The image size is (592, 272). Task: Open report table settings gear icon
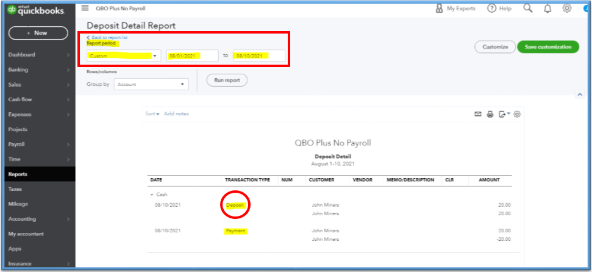point(517,114)
